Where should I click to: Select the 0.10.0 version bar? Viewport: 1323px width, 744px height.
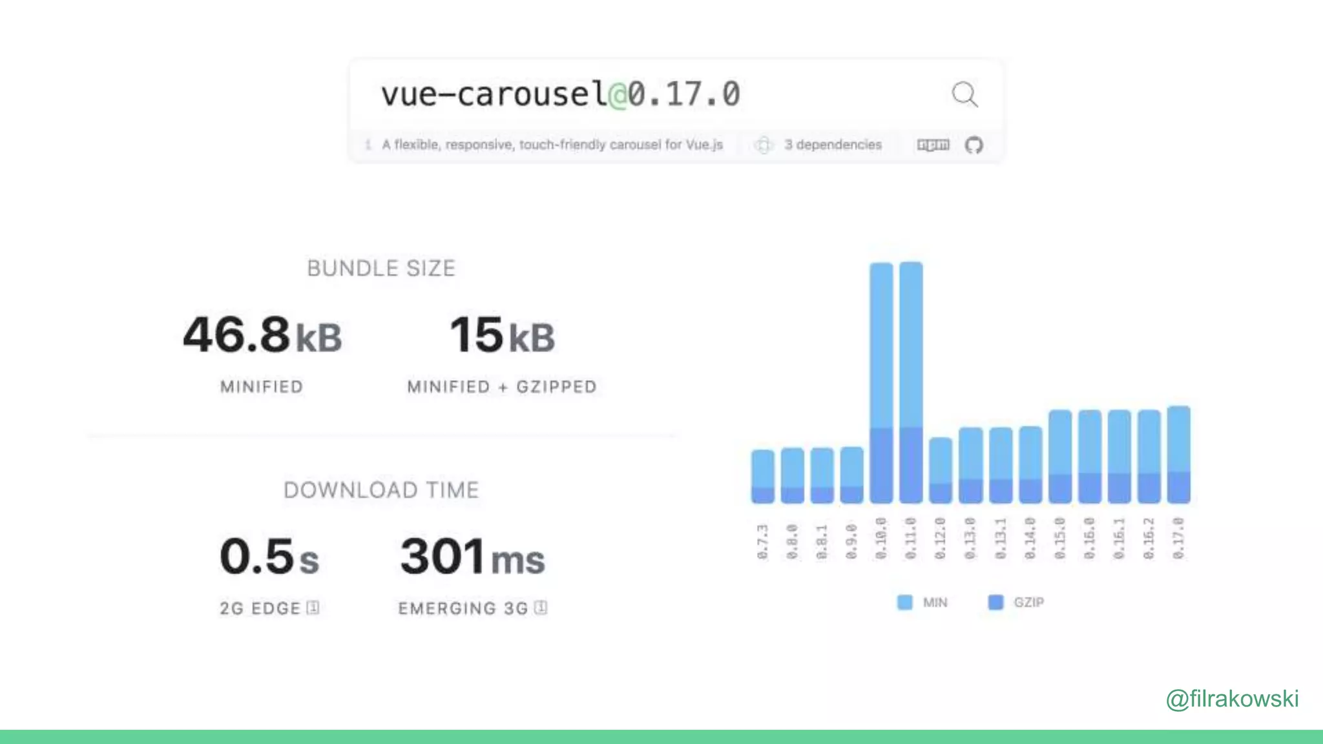click(881, 382)
